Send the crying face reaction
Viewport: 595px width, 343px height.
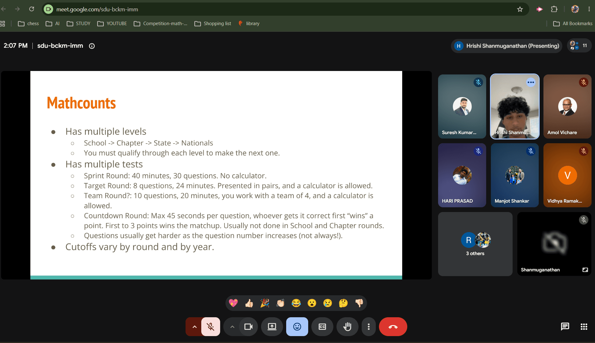click(328, 303)
